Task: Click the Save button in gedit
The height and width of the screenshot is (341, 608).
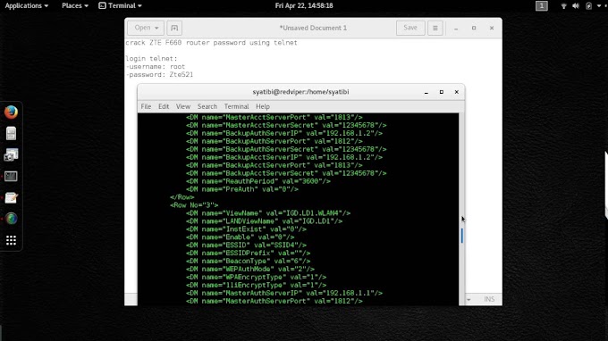Action: 410,28
